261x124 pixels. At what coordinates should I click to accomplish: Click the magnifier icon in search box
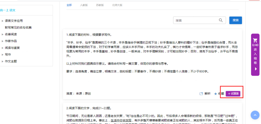[x=221, y=20]
